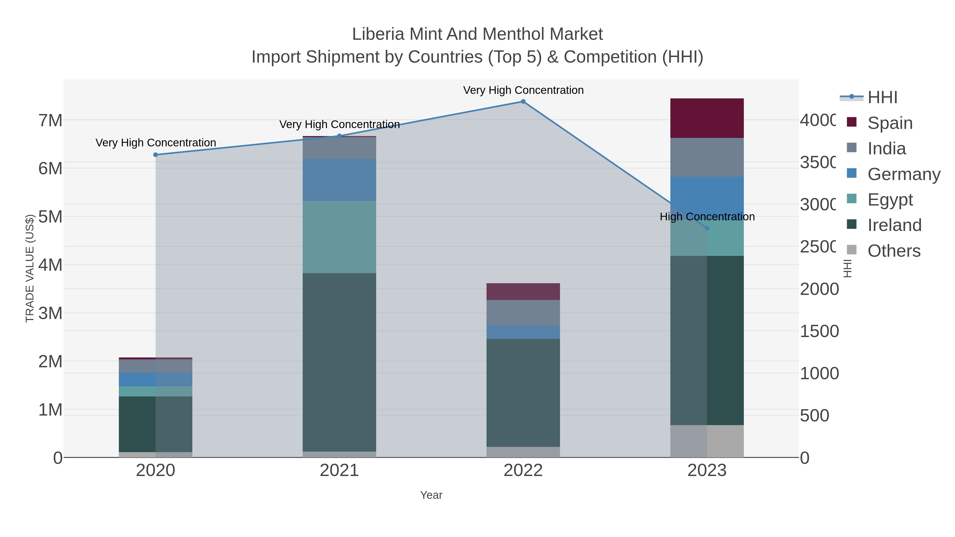Toggle the Germany legend entry

coord(893,174)
